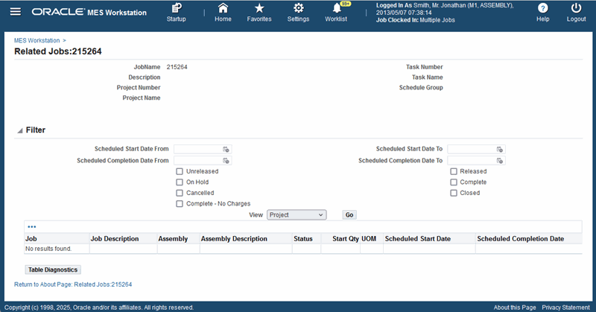Open the View dropdown showing Project
The image size is (596, 312).
297,214
